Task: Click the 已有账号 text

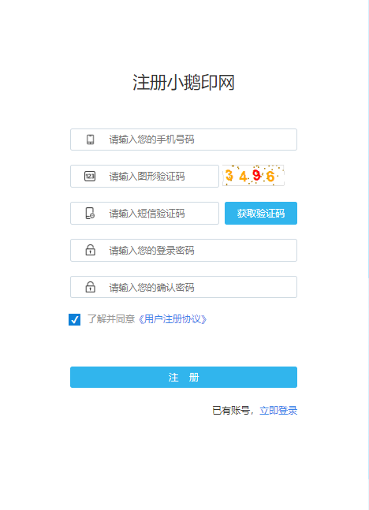Action: [231, 411]
